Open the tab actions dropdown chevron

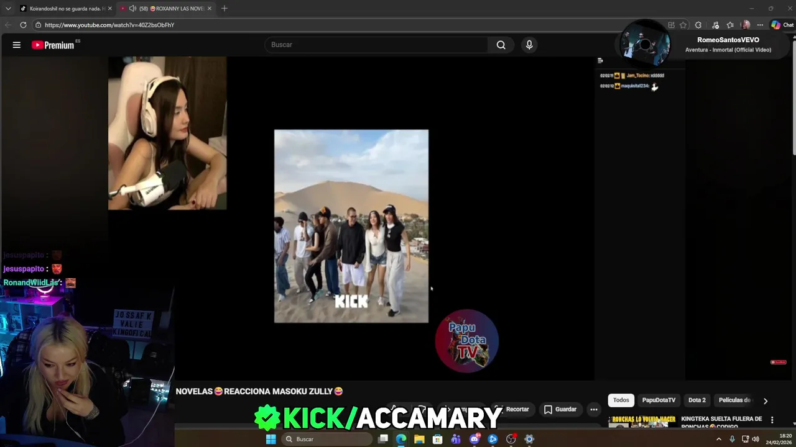coord(8,8)
